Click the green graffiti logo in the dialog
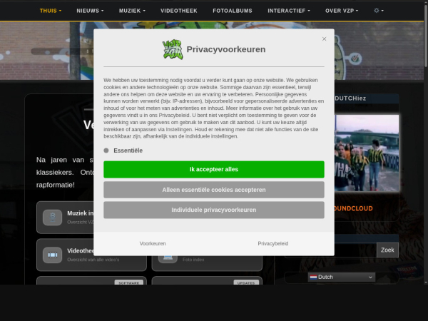This screenshot has width=428, height=321. [173, 49]
